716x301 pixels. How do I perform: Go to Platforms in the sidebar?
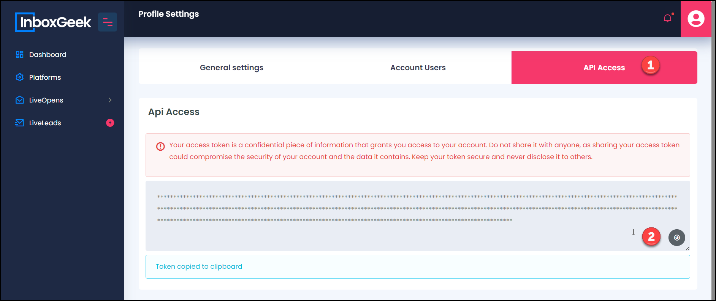pos(45,77)
